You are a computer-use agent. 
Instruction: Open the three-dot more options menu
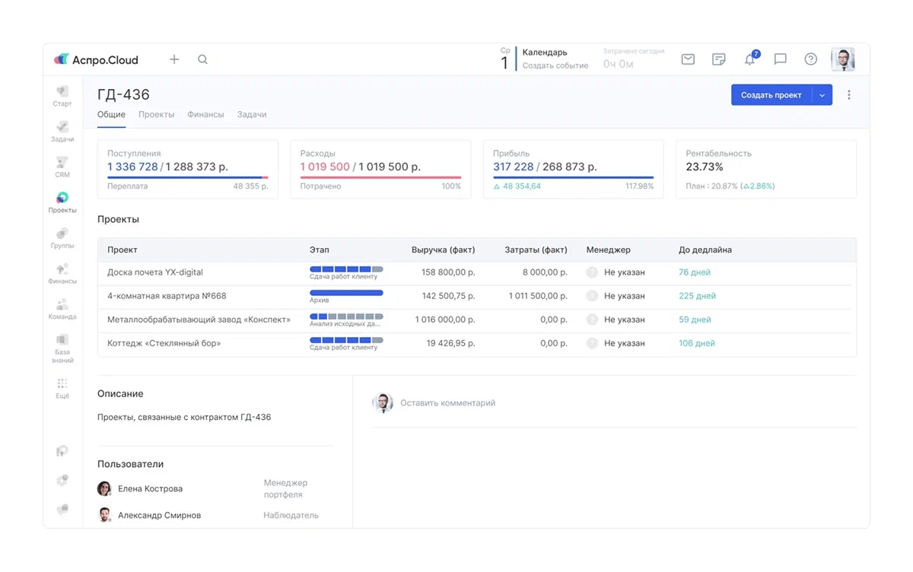[x=849, y=95]
